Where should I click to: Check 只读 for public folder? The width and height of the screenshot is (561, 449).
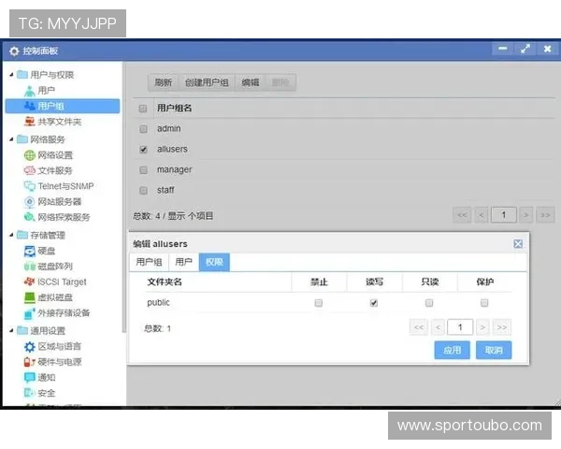point(429,303)
